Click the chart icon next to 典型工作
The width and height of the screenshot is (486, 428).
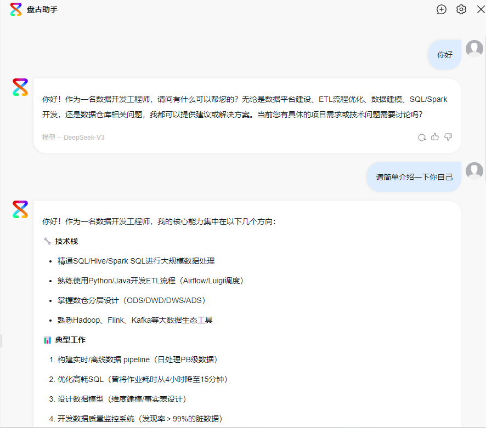[x=47, y=340]
